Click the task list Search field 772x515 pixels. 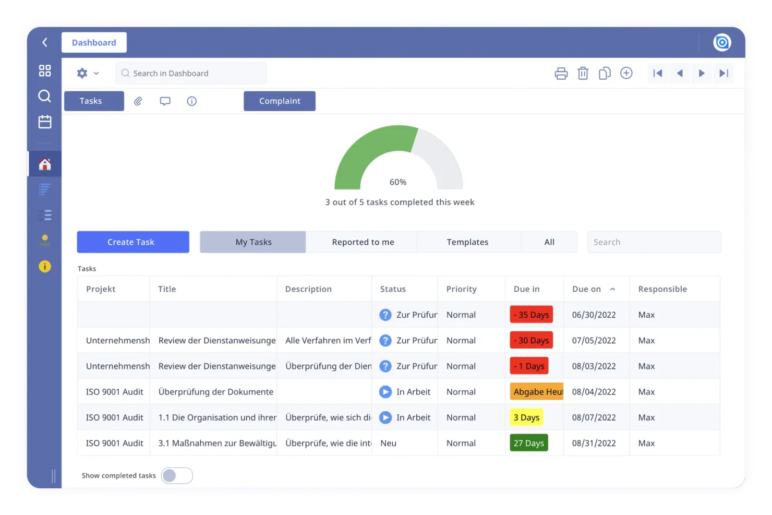coord(654,242)
